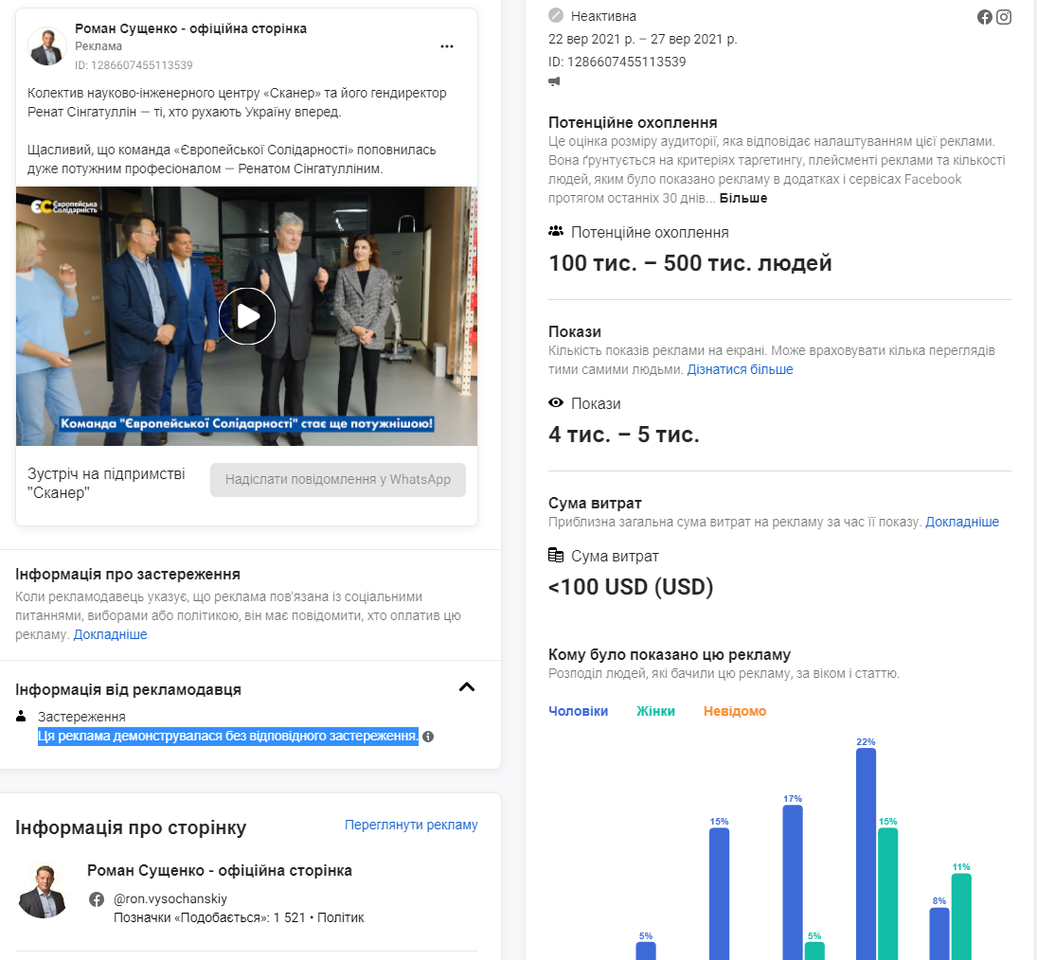Screen dimensions: 1037x960
Task: Click the eye icon beside Покази
Action: click(556, 403)
